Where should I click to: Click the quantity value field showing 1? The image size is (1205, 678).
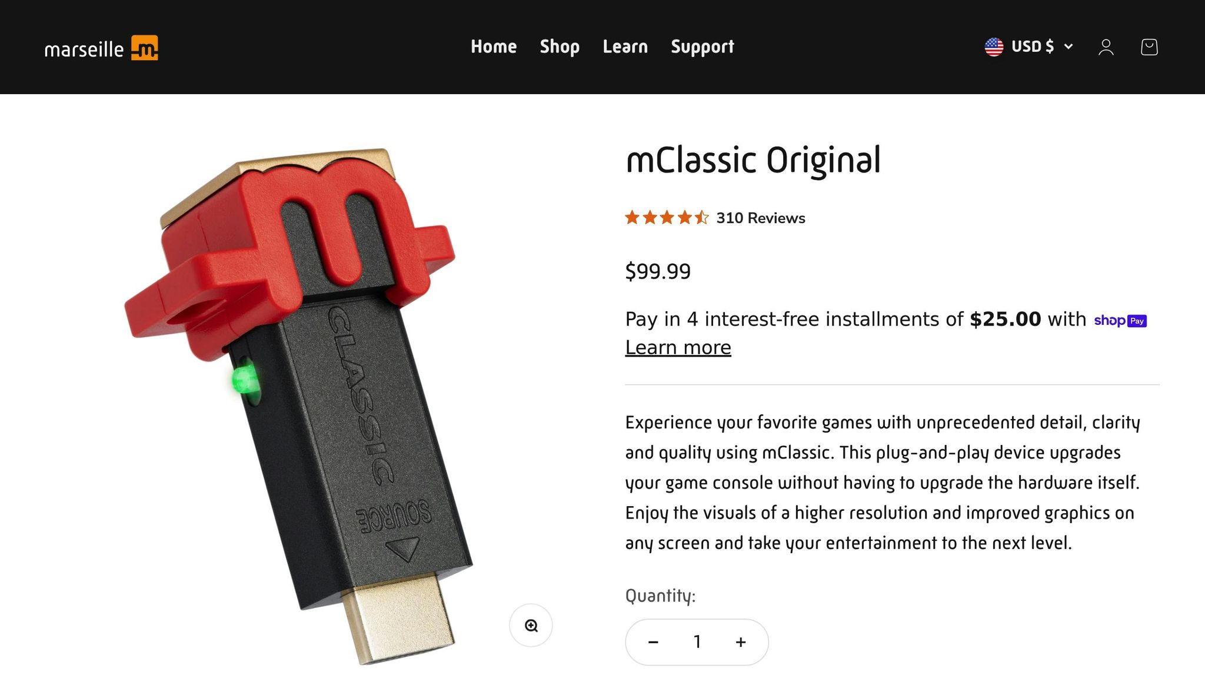(697, 642)
